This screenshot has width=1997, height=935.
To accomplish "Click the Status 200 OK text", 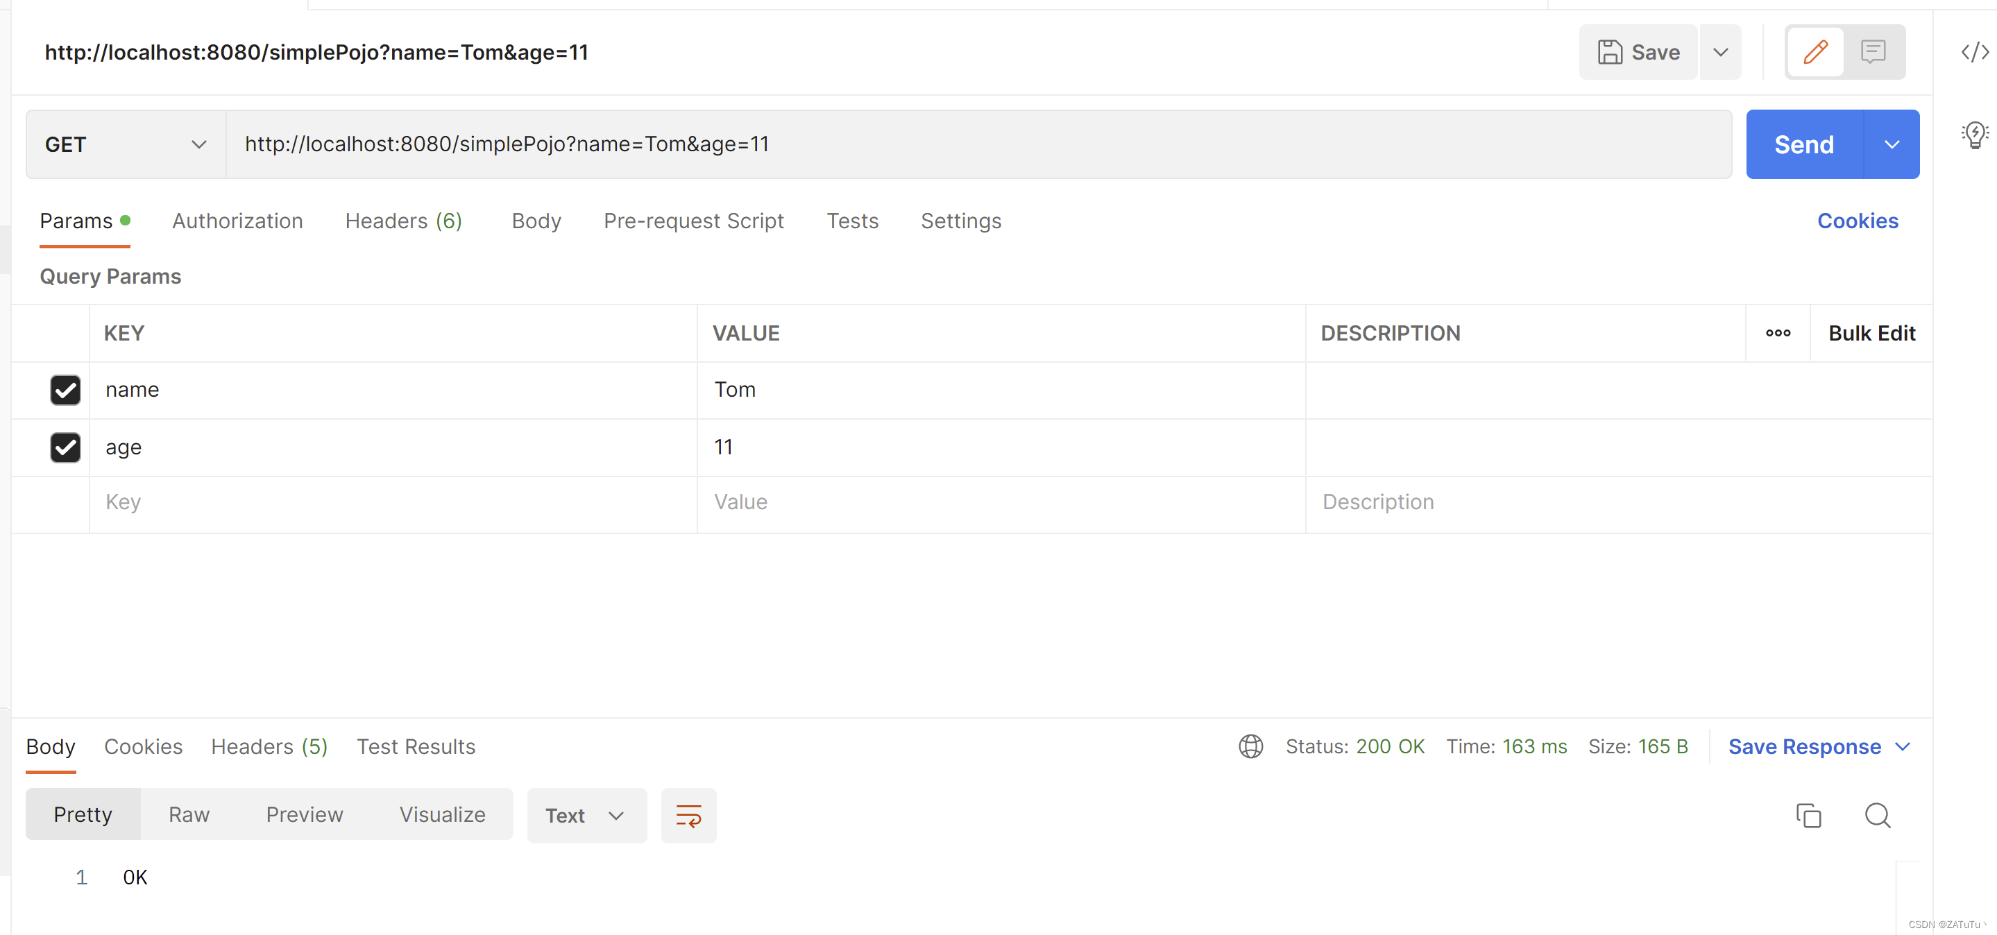I will click(1354, 747).
